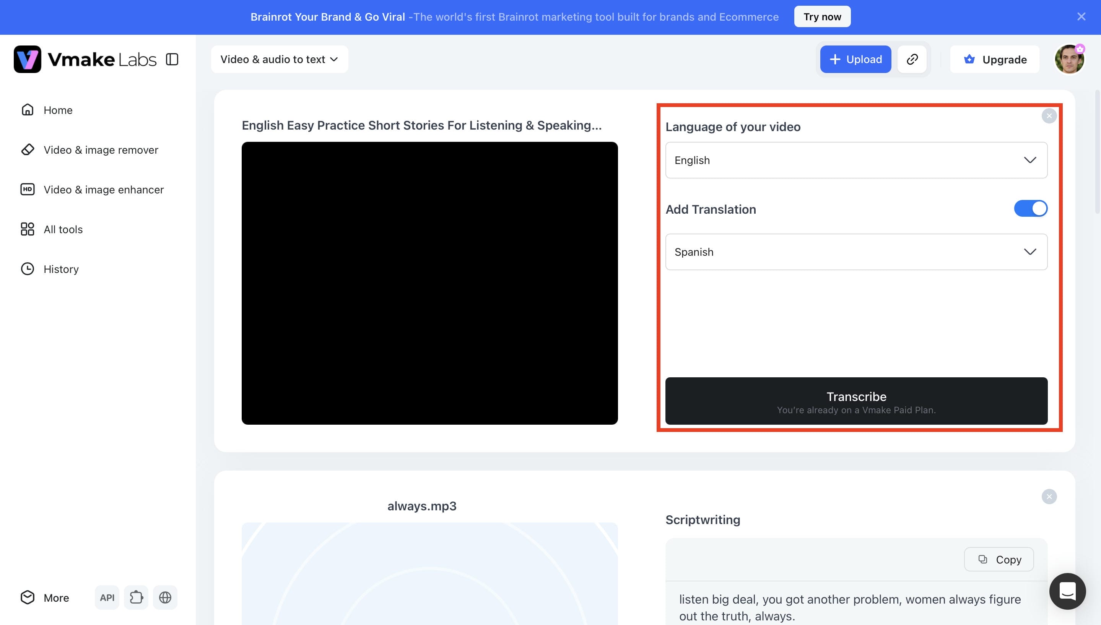
Task: Click the paste link icon
Action: pyautogui.click(x=912, y=59)
